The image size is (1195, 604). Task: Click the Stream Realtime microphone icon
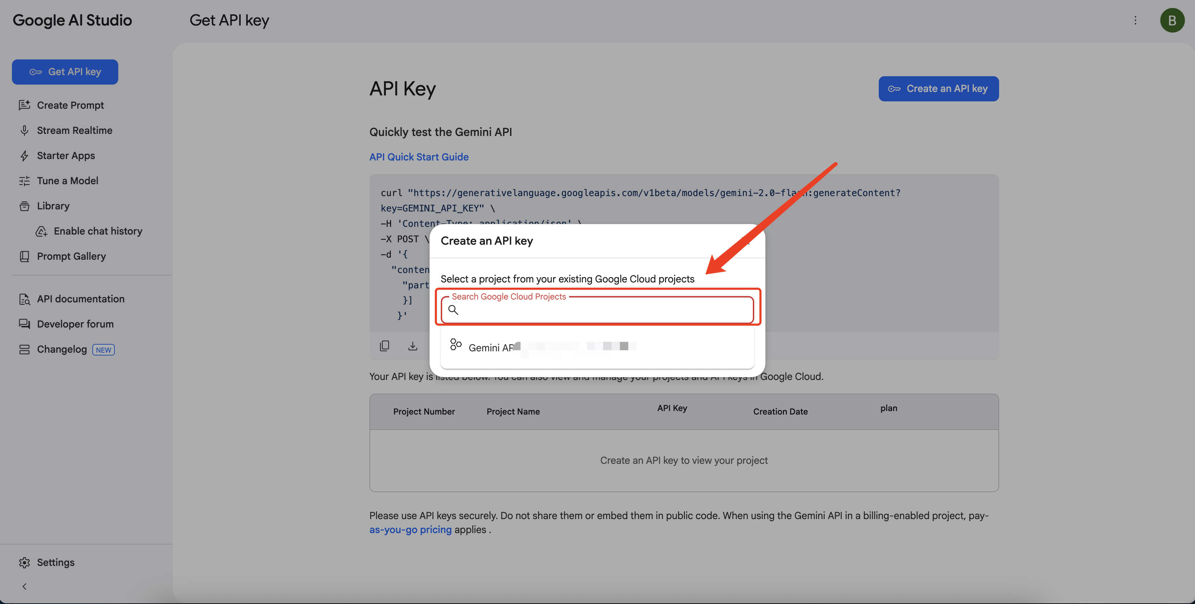[x=24, y=131]
